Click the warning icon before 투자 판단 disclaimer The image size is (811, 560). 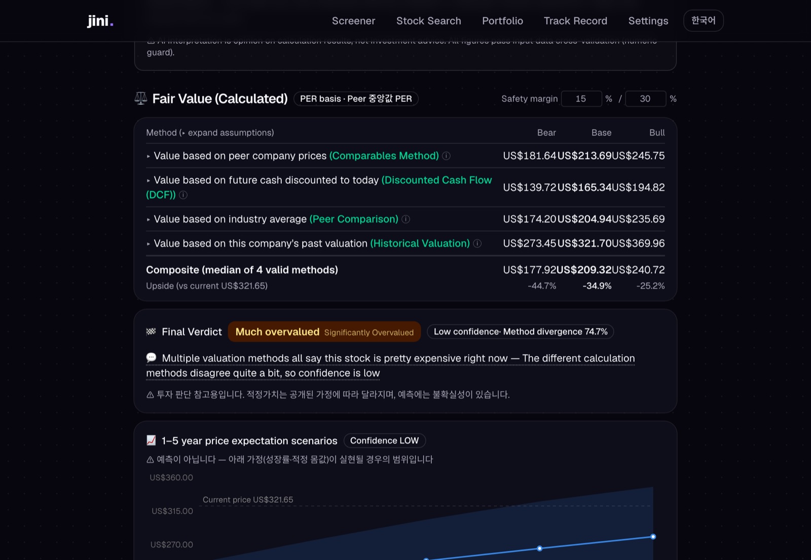pos(150,394)
